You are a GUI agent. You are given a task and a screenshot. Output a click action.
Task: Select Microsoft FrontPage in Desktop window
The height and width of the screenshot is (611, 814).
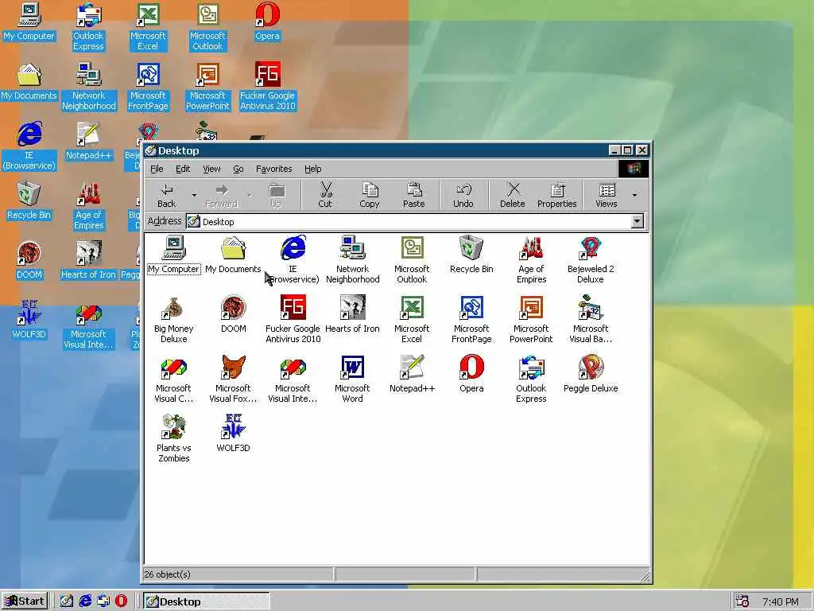click(471, 320)
